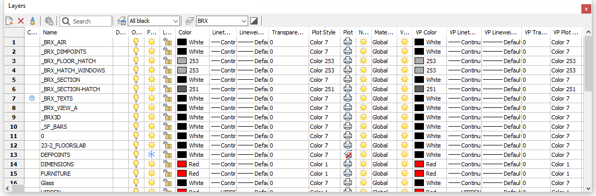Select the _BRX_VIEW_A layer name
Viewport: 596px width, 196px height.
pyautogui.click(x=59, y=108)
